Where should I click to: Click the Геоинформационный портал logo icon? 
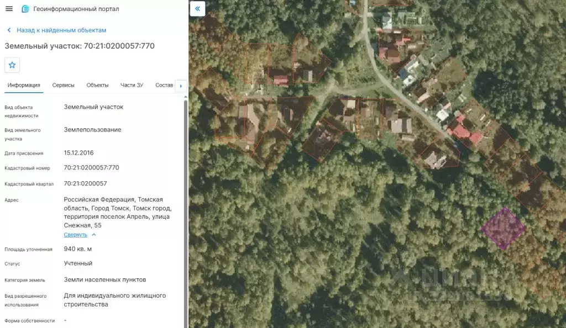[25, 9]
